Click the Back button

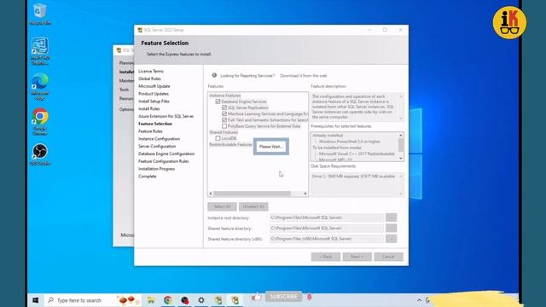(x=326, y=257)
